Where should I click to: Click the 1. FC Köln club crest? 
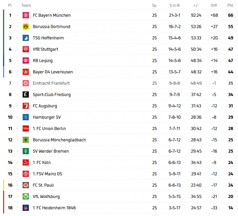click(x=26, y=163)
